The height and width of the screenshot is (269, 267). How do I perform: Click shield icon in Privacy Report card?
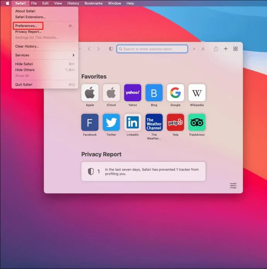click(91, 171)
